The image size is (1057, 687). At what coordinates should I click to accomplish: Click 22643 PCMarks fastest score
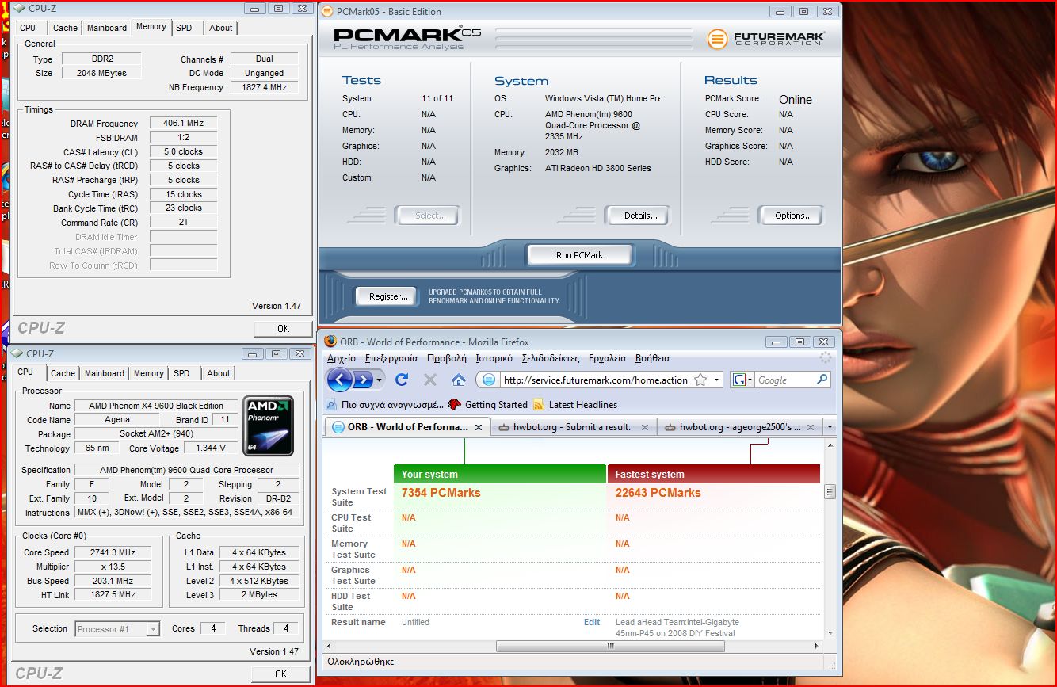coord(658,493)
